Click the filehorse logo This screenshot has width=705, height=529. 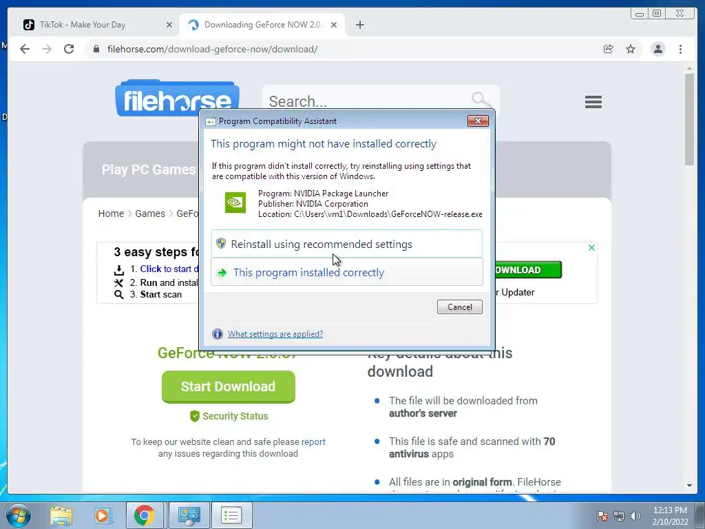[177, 98]
